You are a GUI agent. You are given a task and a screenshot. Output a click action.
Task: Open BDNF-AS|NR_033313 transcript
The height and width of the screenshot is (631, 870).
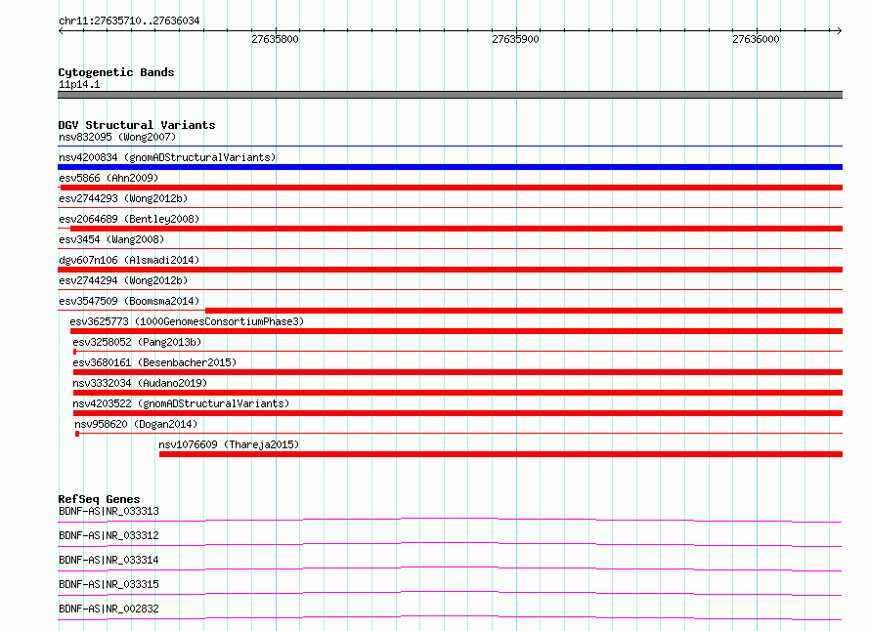coord(109,511)
